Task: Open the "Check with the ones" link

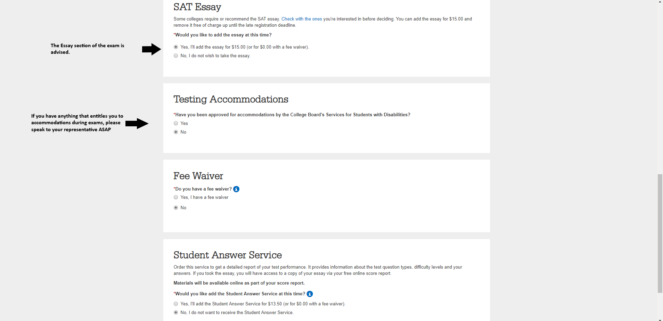Action: [x=302, y=19]
